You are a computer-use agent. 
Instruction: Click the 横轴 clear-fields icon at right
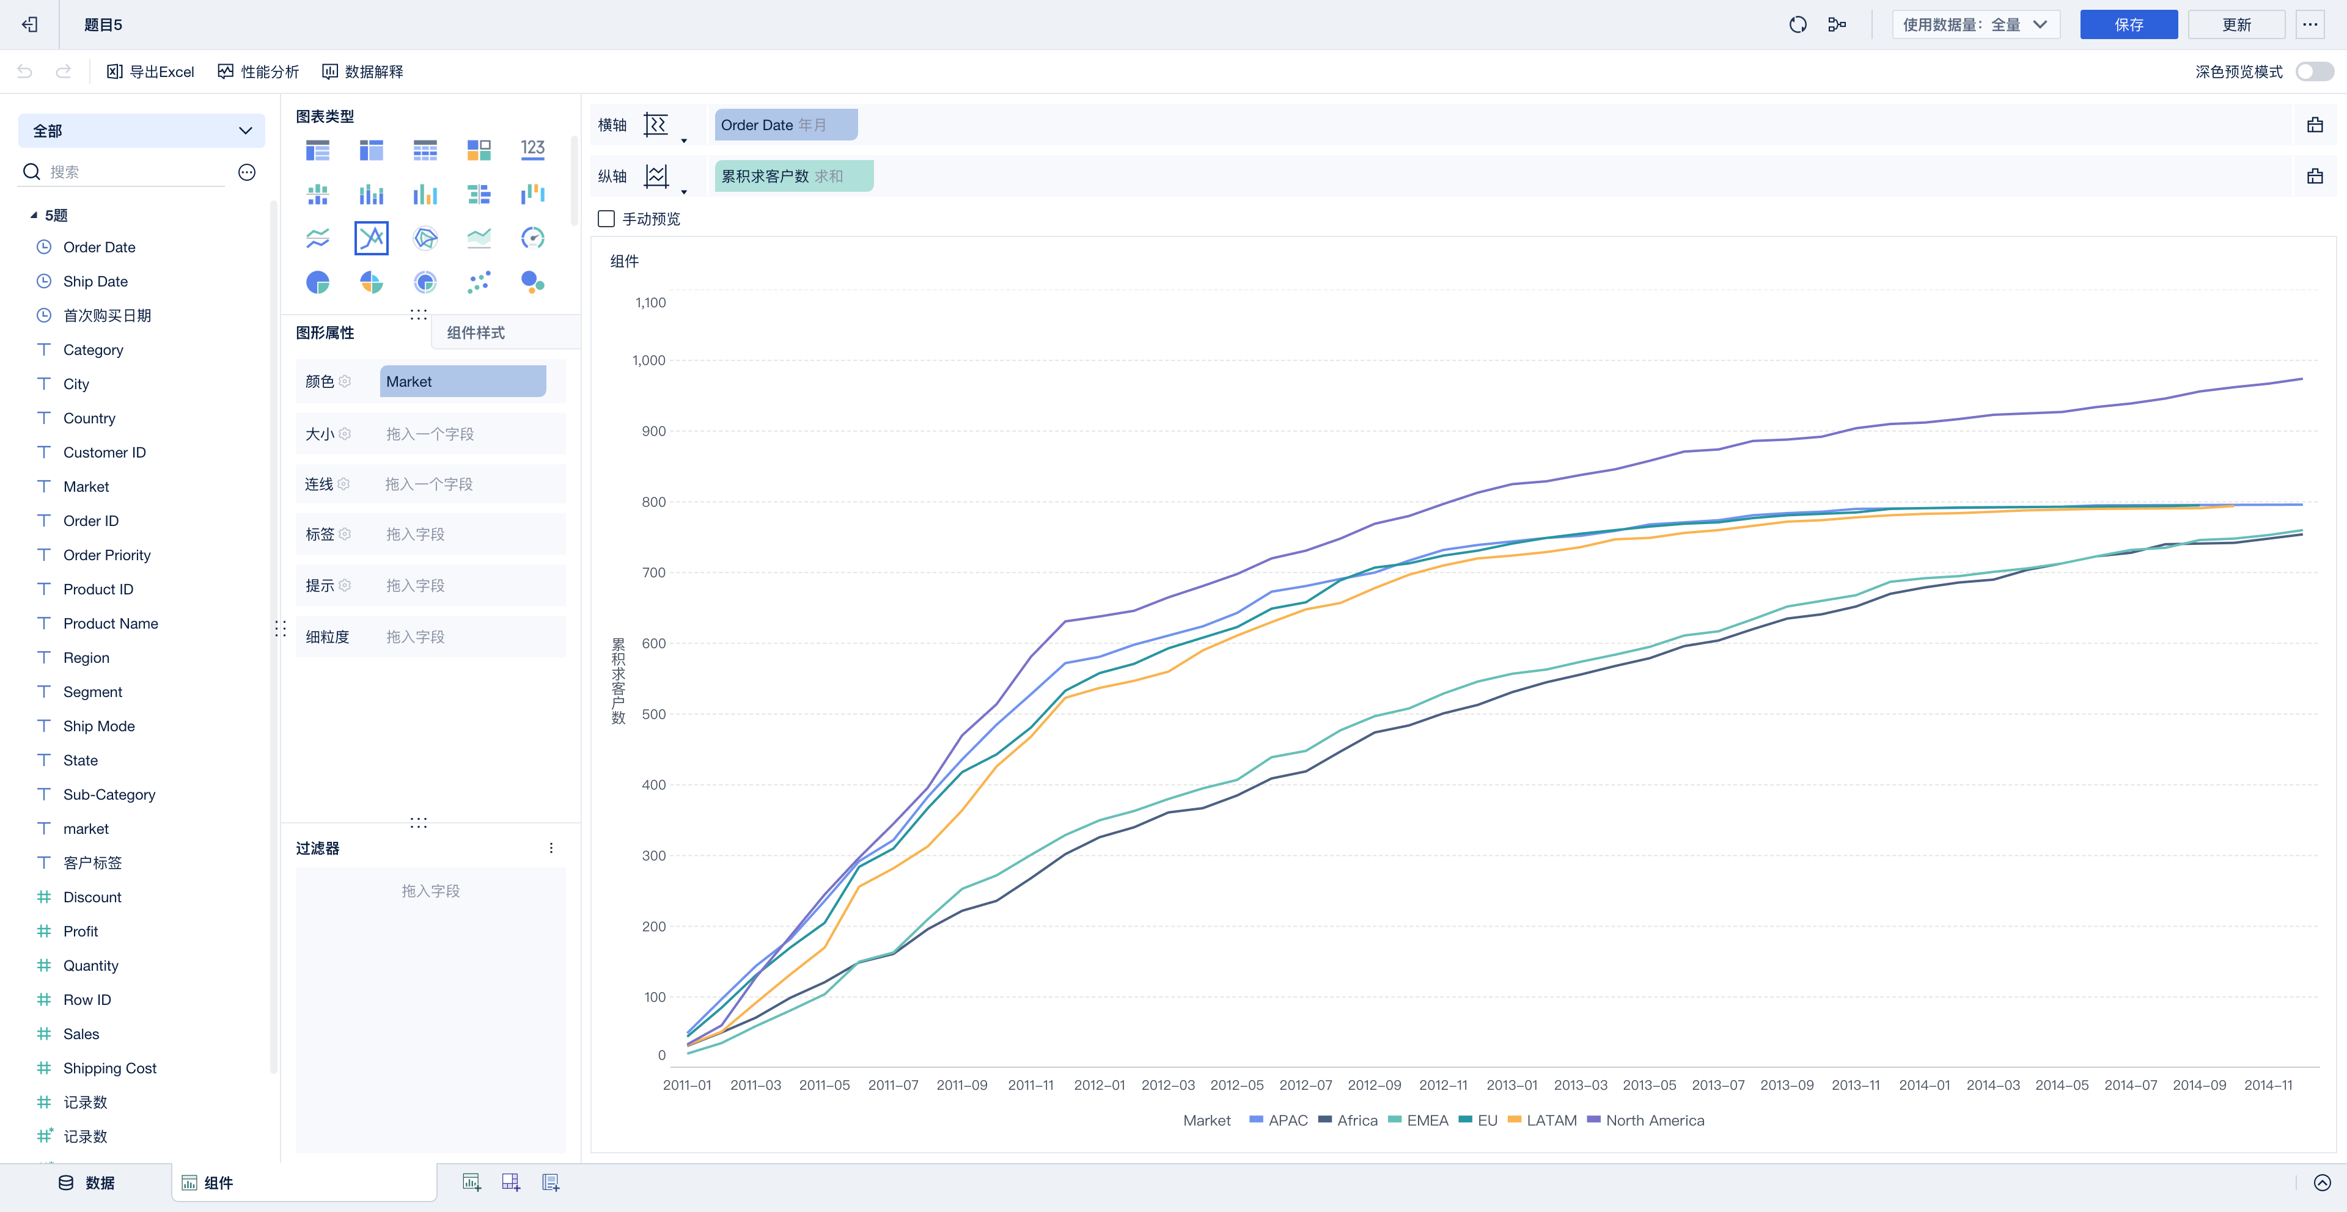(2314, 125)
